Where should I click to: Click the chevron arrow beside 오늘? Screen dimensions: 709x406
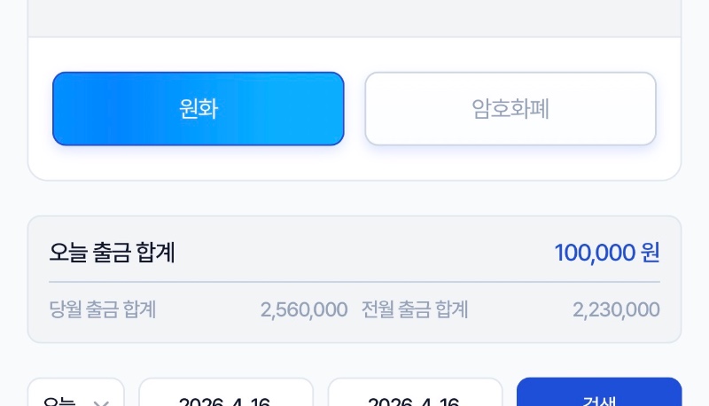click(x=101, y=402)
